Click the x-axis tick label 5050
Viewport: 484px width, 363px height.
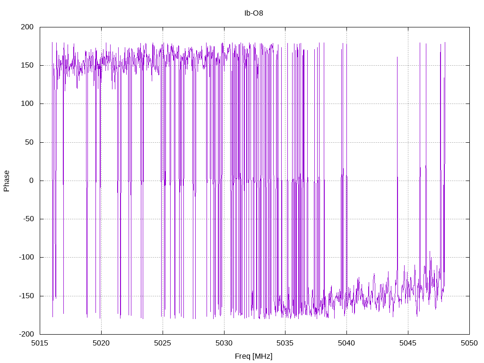469,343
